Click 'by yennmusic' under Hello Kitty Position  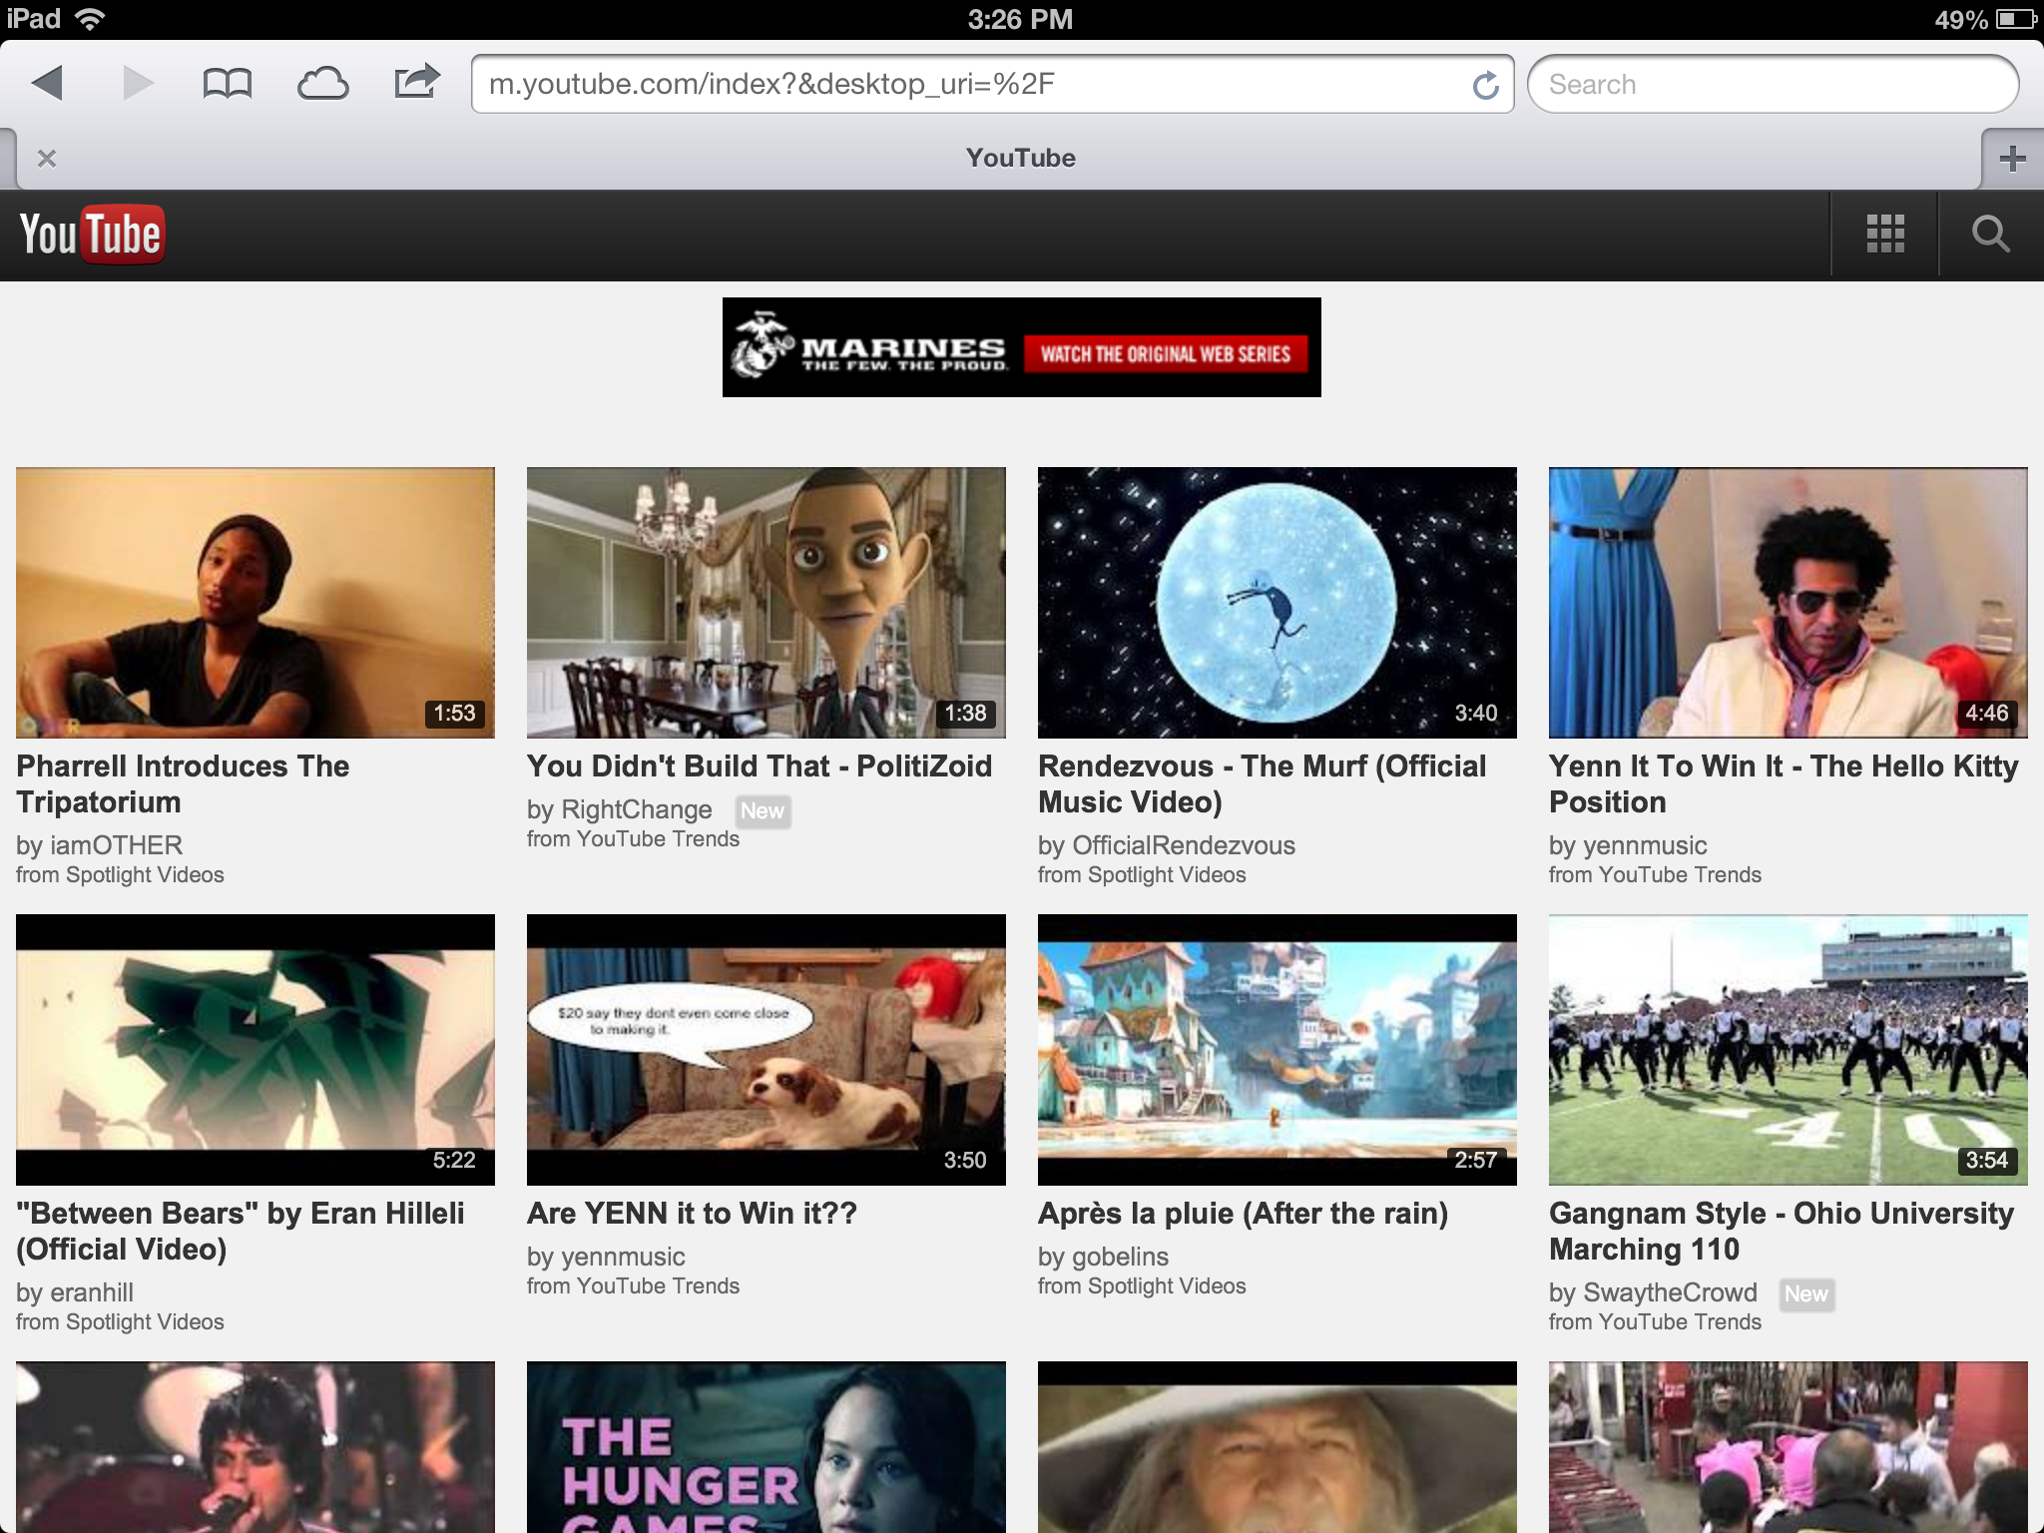click(1628, 845)
